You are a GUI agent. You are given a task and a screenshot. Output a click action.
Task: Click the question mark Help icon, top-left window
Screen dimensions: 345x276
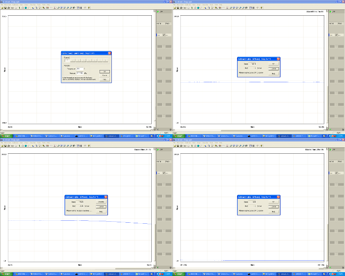89,8
